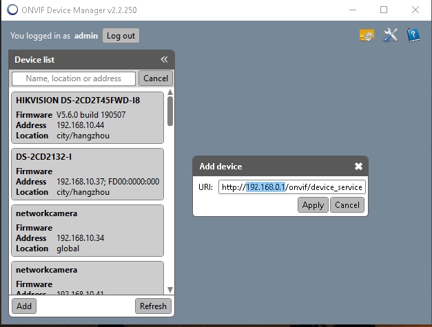The height and width of the screenshot is (327, 432).
Task: Click the Add button below device list
Action: pos(24,306)
